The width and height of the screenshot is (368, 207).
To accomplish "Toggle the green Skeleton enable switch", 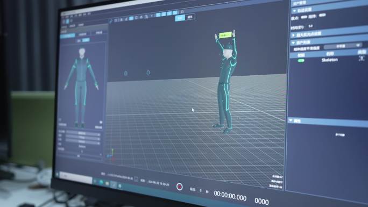I will point(301,60).
